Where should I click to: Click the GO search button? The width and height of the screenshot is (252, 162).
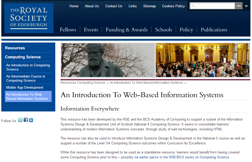(239, 6)
